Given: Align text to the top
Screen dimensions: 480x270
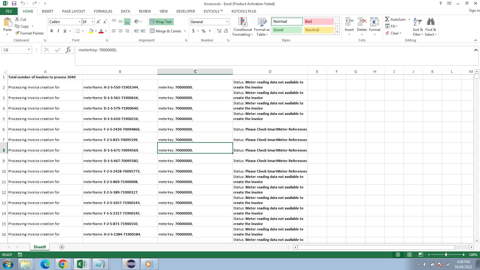Looking at the screenshot, I should pyautogui.click(x=114, y=22).
